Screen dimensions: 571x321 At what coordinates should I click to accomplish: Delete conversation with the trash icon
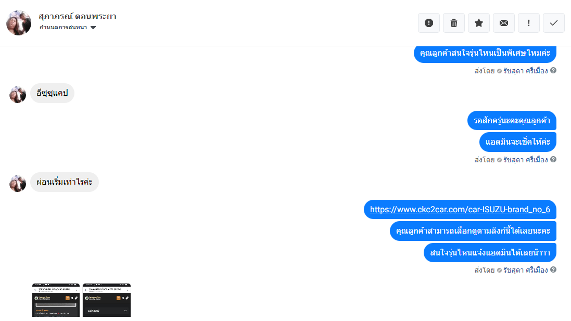(x=454, y=23)
